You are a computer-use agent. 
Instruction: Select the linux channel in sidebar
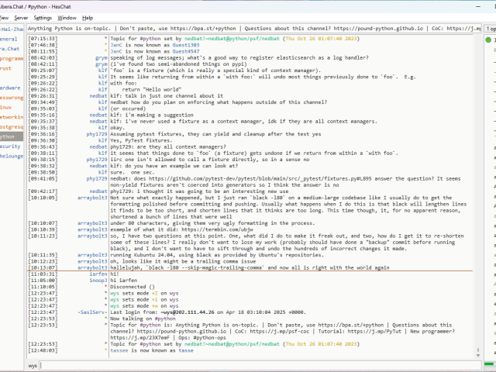(6, 107)
